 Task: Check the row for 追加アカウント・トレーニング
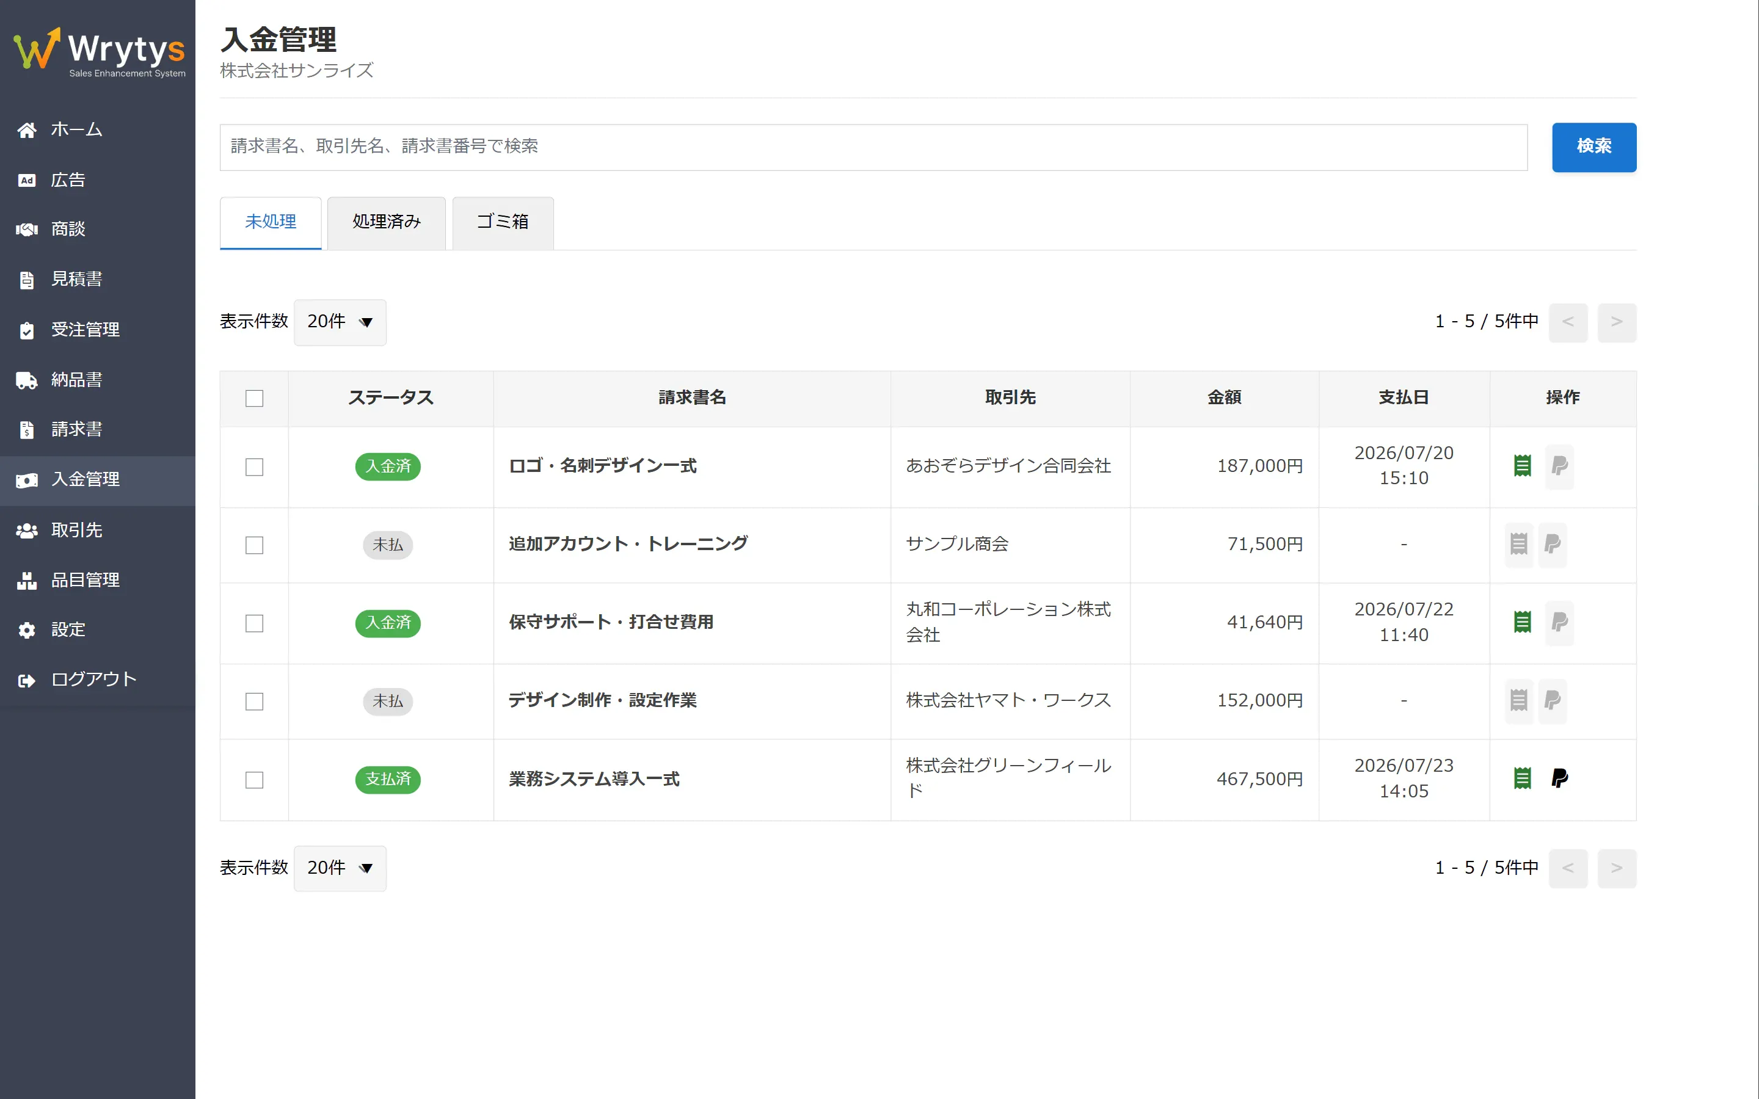point(255,545)
